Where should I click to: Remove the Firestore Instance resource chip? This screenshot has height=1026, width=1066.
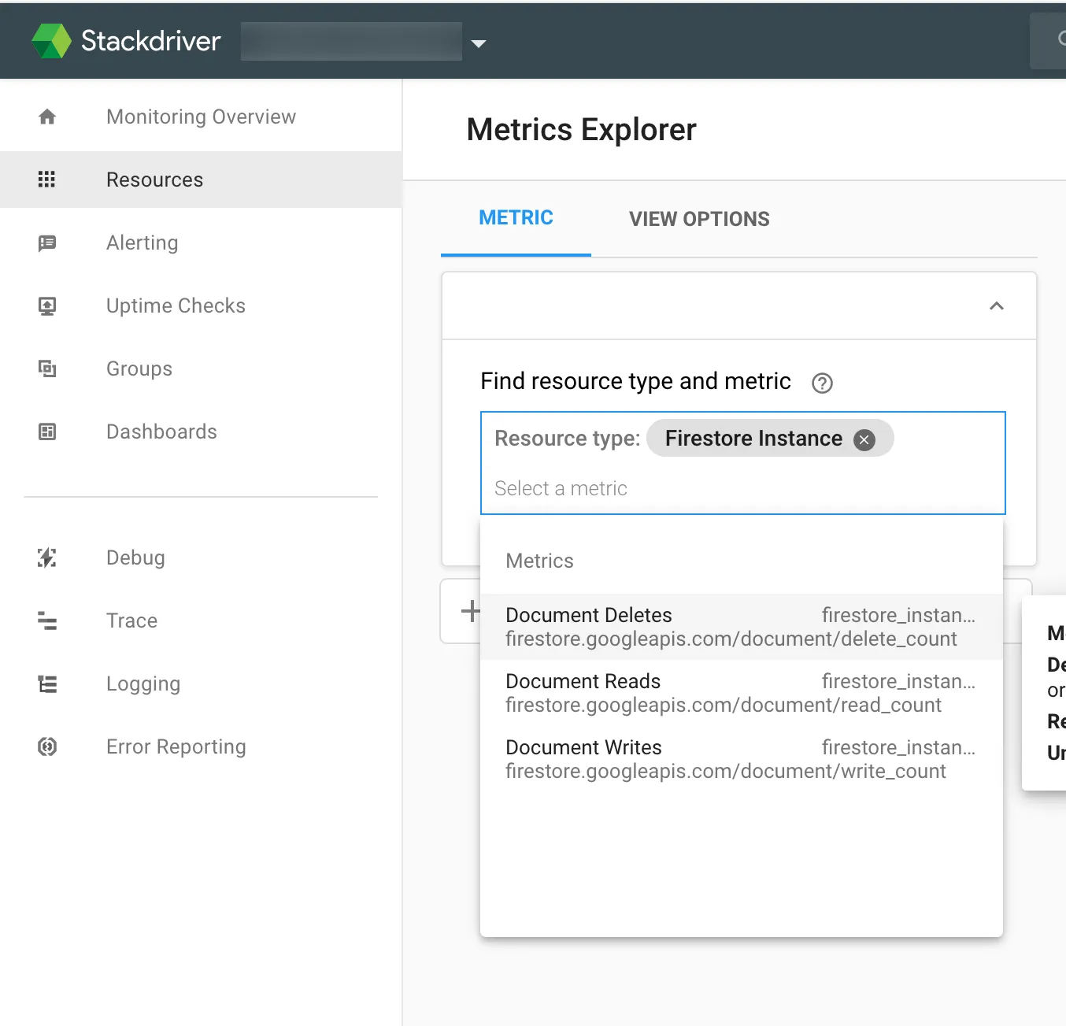click(864, 439)
